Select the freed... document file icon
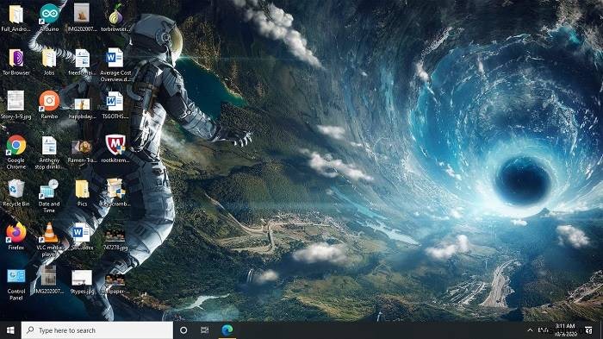The image size is (603, 339). pyautogui.click(x=82, y=58)
